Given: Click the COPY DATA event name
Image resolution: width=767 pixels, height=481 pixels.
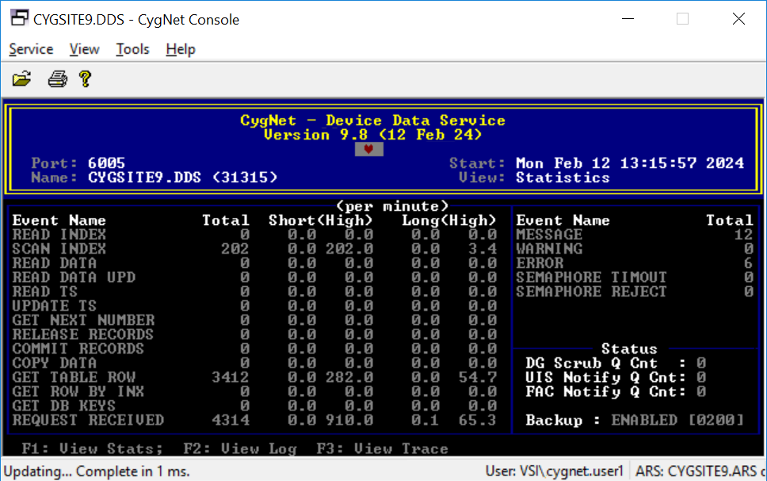Looking at the screenshot, I should (55, 363).
